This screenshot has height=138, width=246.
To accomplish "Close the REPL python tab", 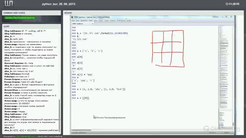I will click(93, 24).
